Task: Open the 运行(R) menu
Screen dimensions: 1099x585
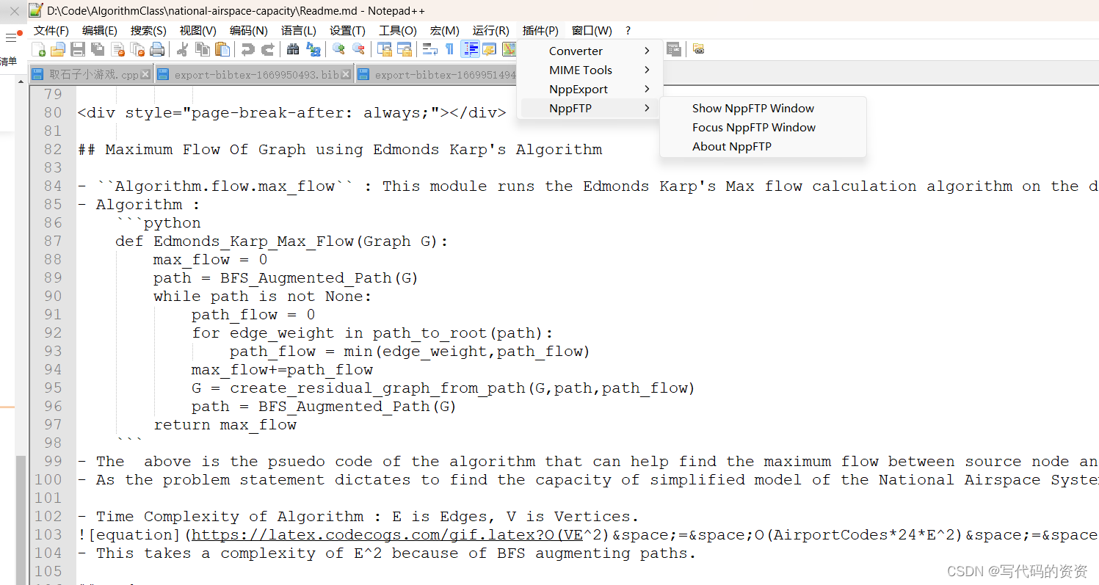Action: (x=490, y=30)
